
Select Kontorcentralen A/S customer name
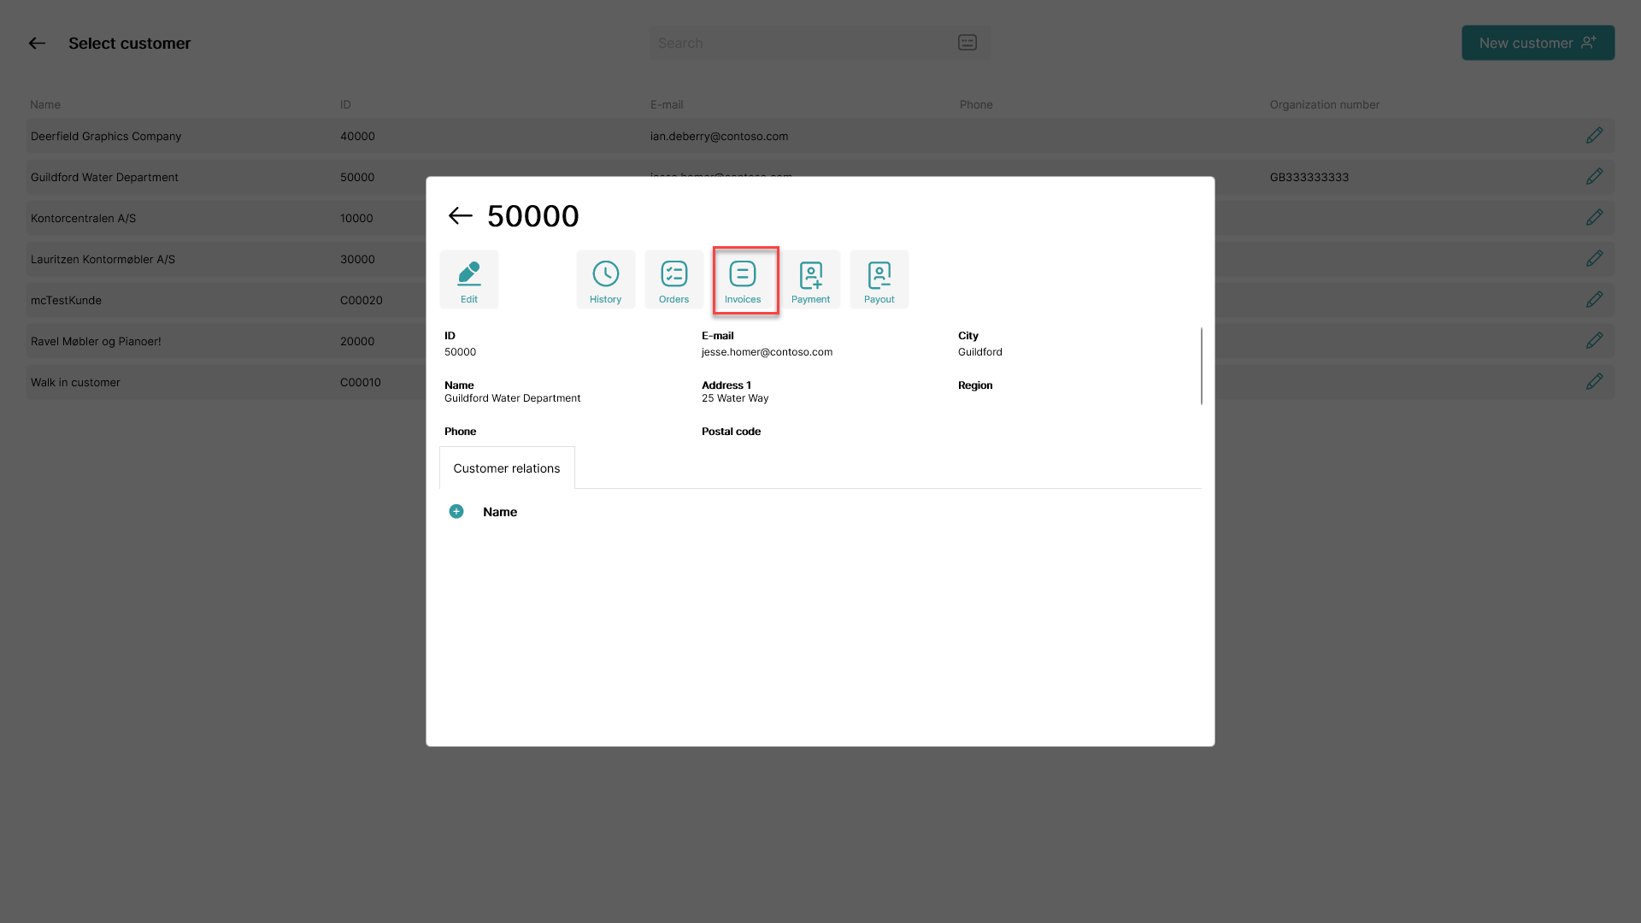[83, 218]
